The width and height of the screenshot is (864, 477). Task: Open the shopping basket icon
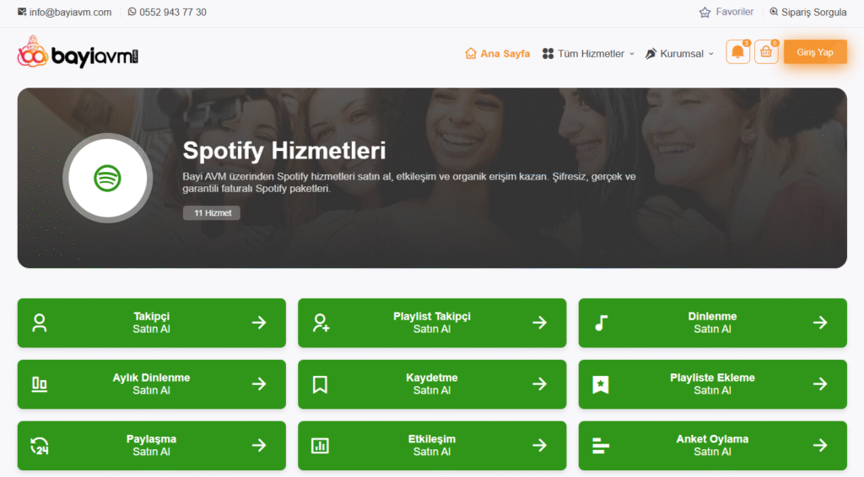[766, 52]
